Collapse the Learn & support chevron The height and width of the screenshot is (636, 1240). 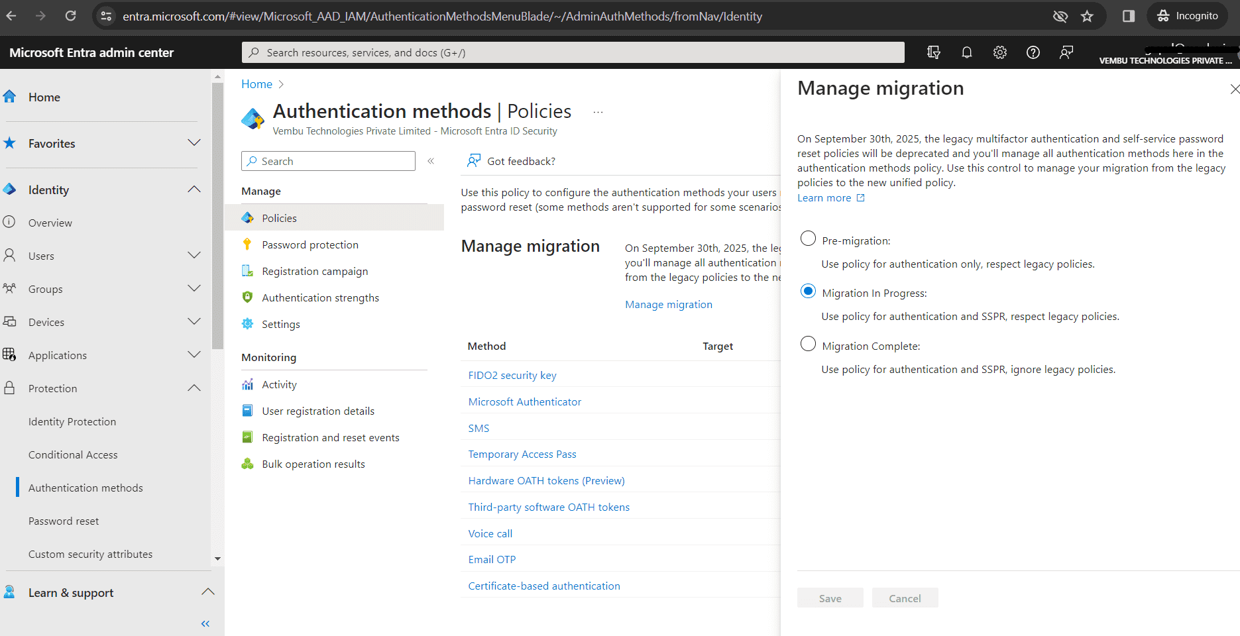(208, 592)
